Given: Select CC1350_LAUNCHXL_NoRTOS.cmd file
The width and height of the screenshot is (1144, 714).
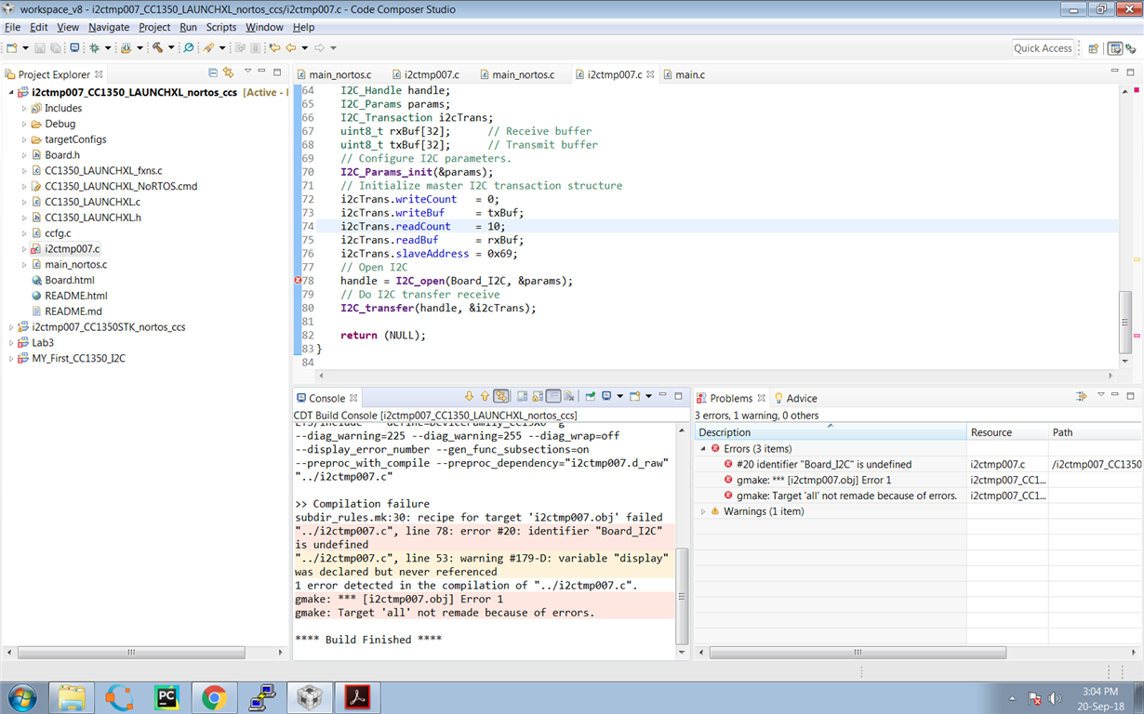Looking at the screenshot, I should coord(120,186).
